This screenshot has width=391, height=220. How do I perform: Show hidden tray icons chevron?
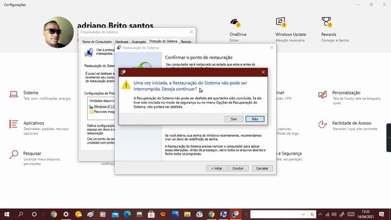point(320,215)
